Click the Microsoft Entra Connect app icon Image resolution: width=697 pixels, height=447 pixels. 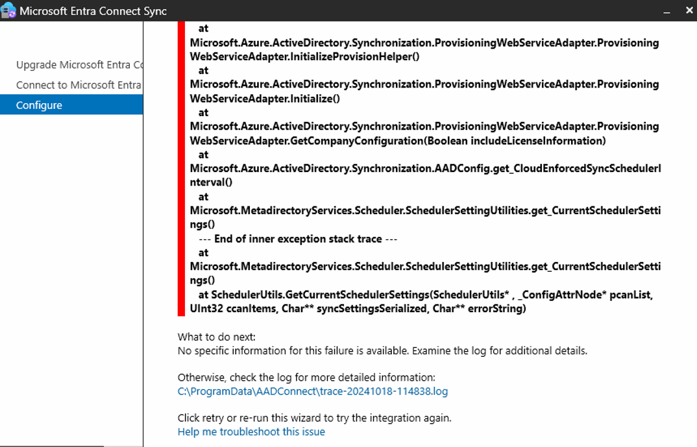8,10
